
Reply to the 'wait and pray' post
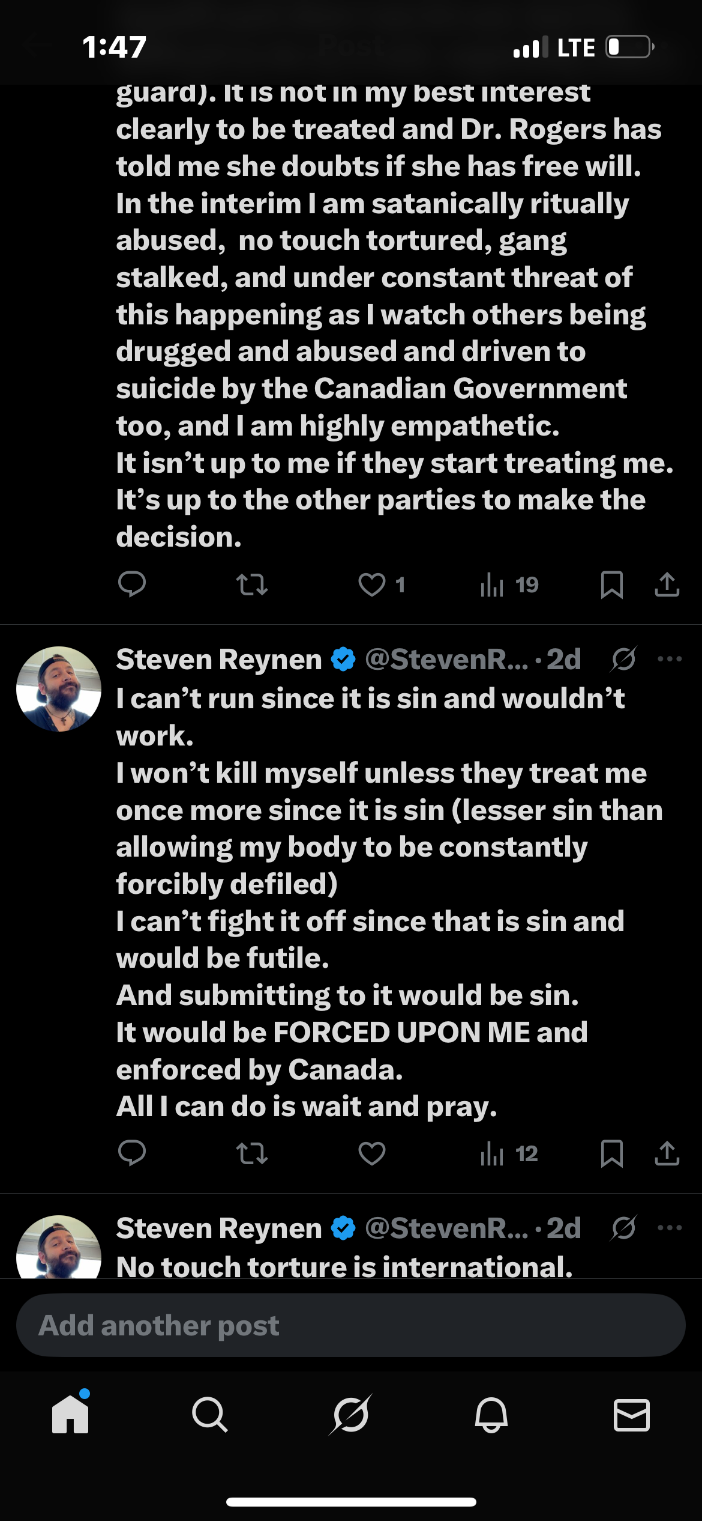[132, 1153]
